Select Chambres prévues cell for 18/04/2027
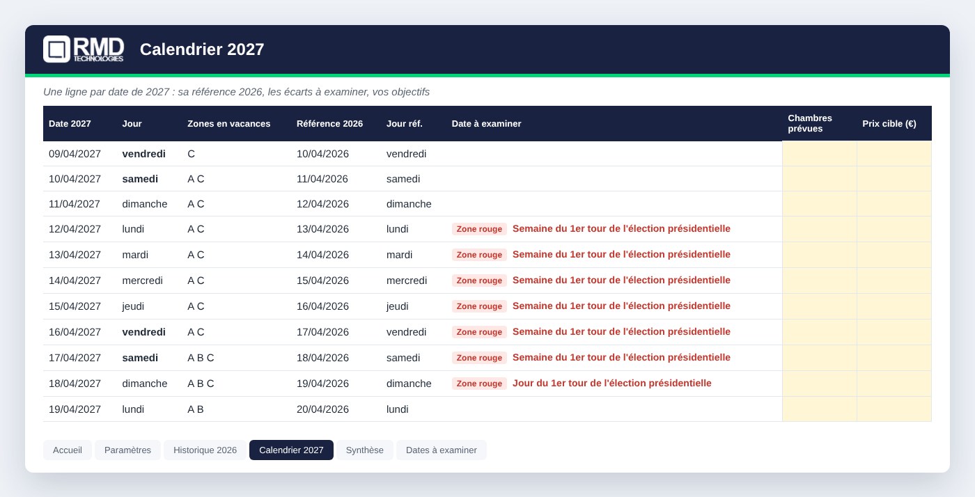 (x=820, y=384)
